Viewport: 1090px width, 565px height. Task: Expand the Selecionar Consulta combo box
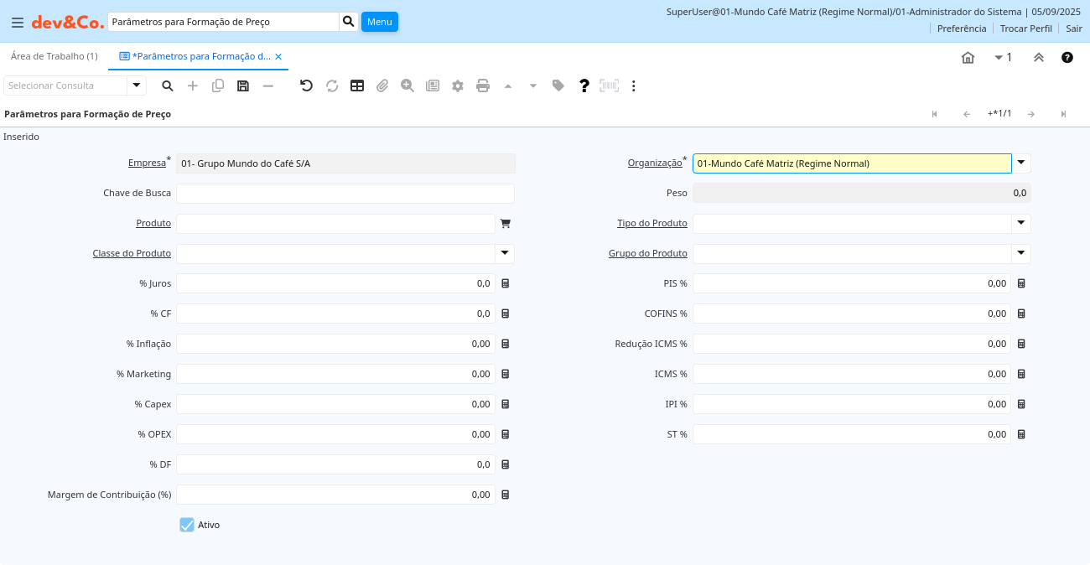tap(137, 86)
